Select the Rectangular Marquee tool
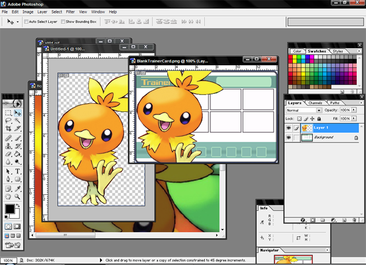Screen dimensions: 366x265 click(9, 113)
